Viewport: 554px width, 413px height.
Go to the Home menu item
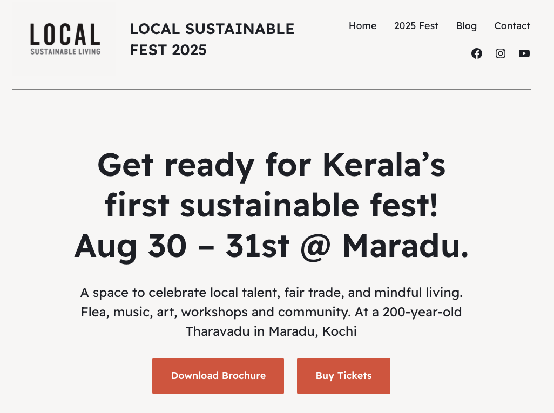click(363, 26)
